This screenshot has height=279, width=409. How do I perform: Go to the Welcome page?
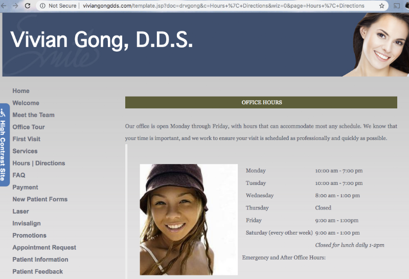26,103
